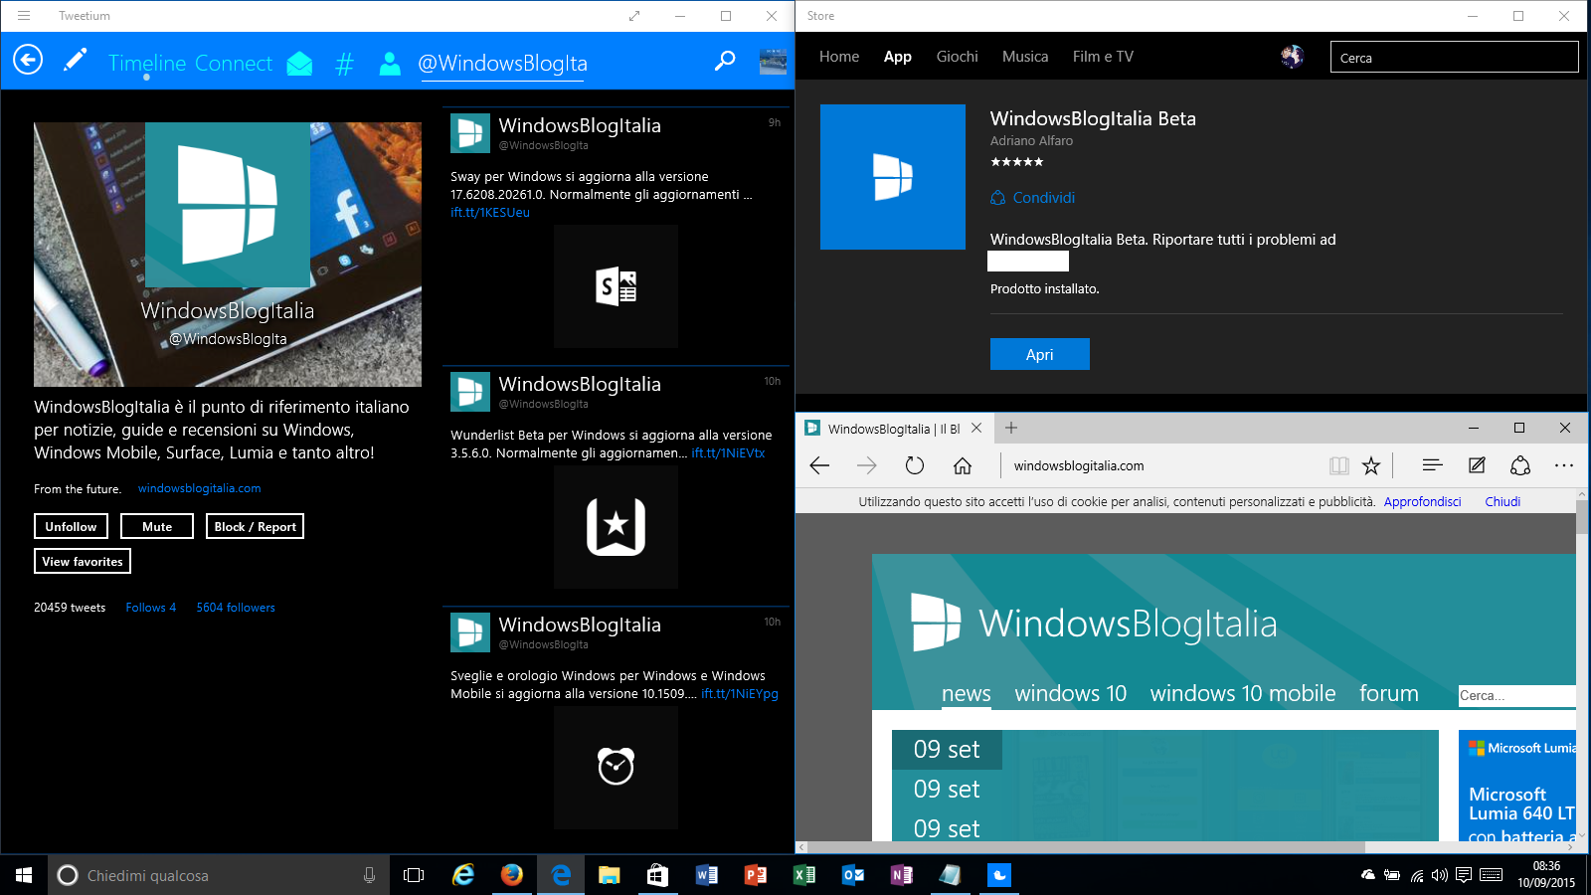The image size is (1591, 895).
Task: Click the website Cerca... search field
Action: (1516, 695)
